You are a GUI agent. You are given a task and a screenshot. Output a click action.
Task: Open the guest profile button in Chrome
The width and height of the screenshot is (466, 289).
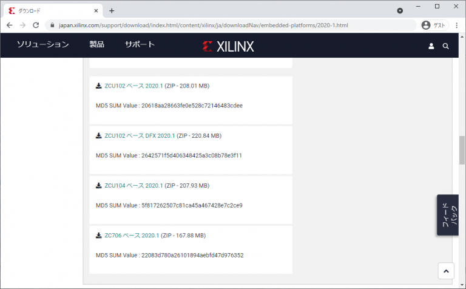(x=433, y=25)
